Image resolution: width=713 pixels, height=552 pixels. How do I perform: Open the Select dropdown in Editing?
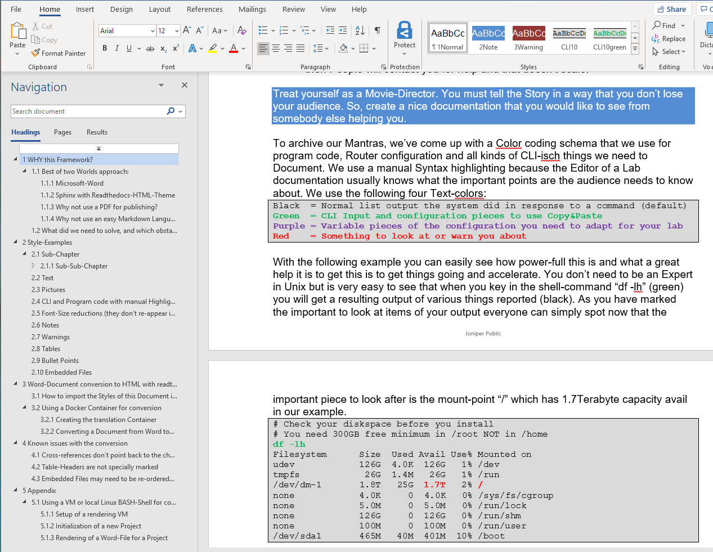(x=669, y=51)
